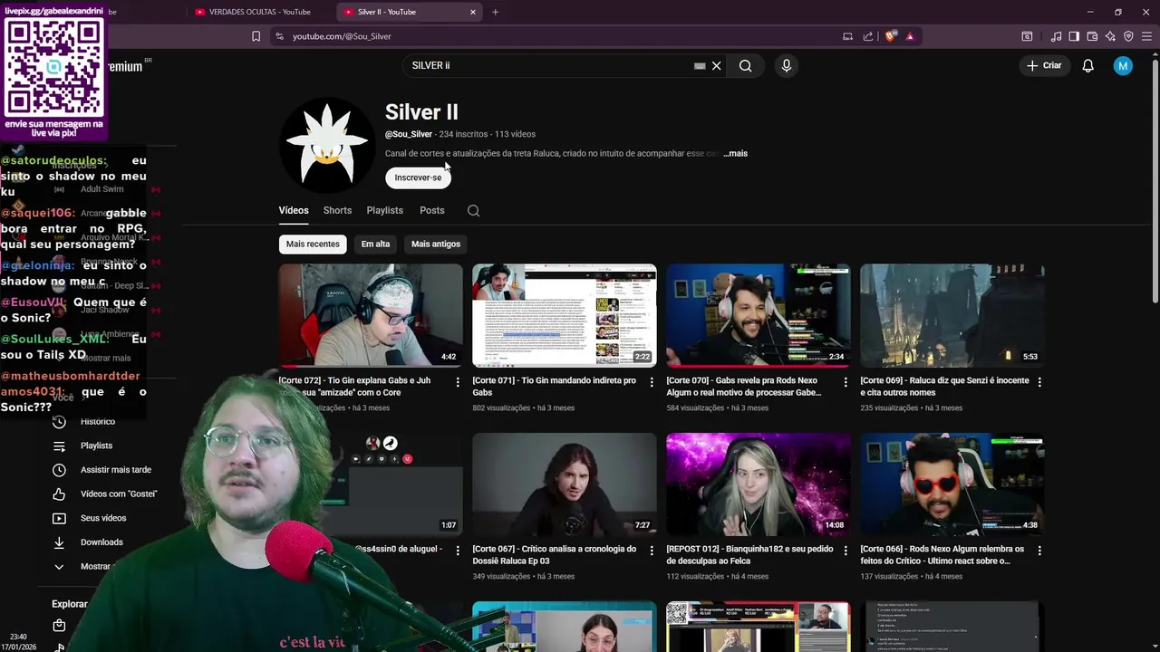Start voice search with the microphone icon
This screenshot has height=652, width=1160.
click(786, 65)
